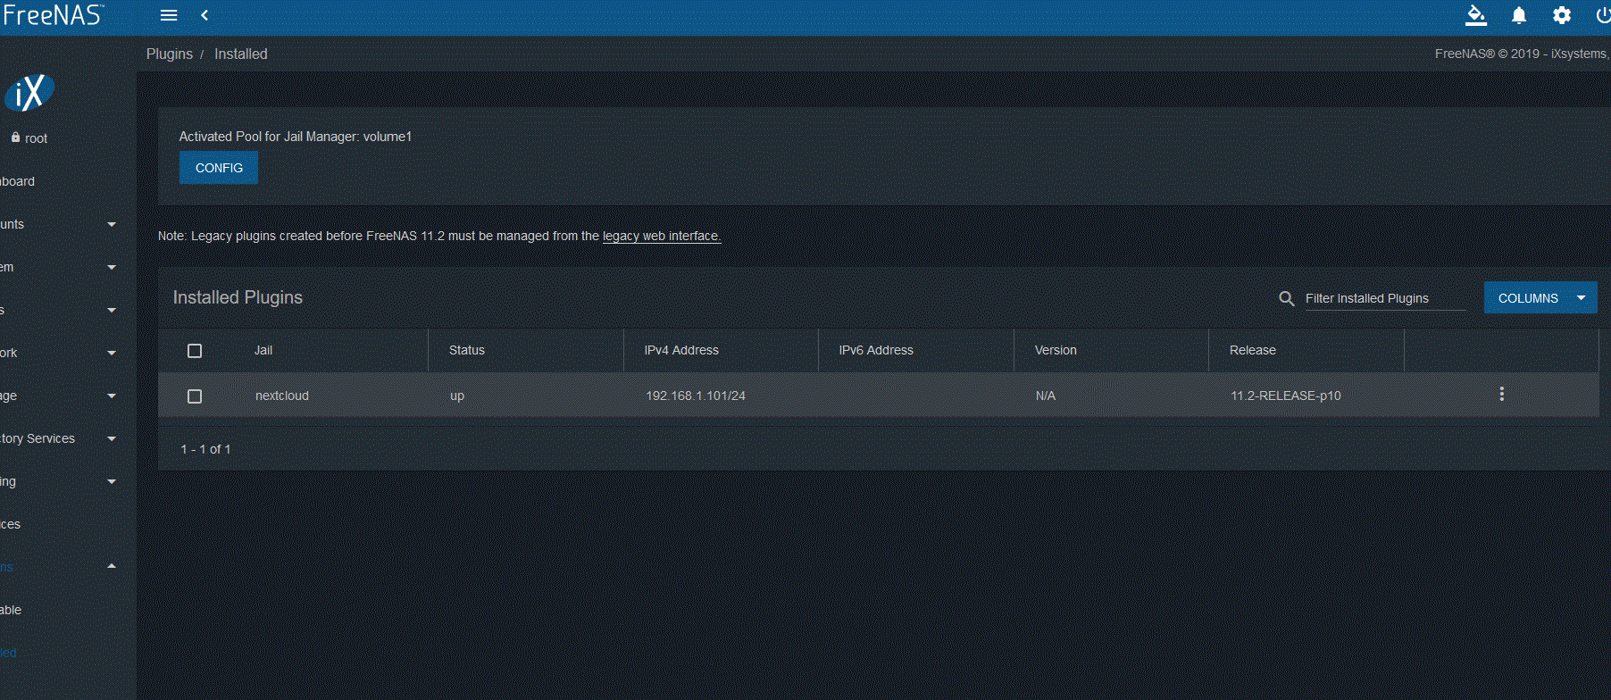1611x700 pixels.
Task: Expand the Accounts sidebar section arrow
Action: tap(112, 224)
